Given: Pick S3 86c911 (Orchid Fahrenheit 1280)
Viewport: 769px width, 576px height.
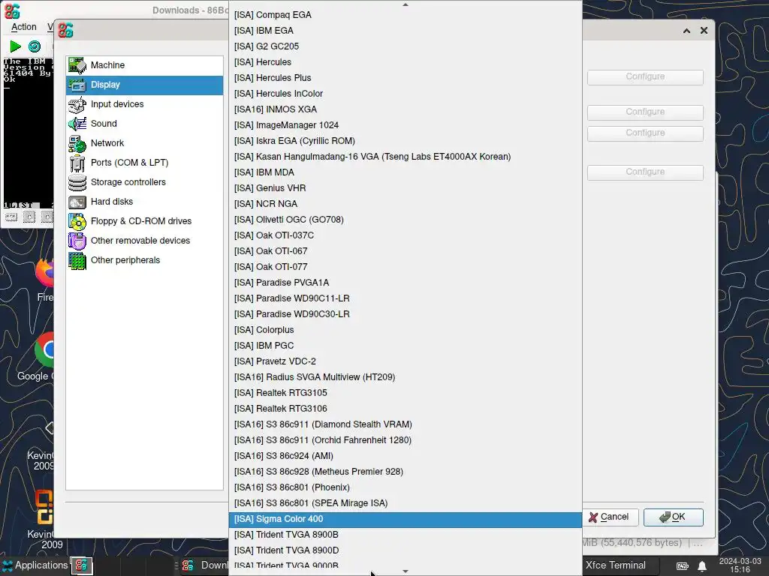Looking at the screenshot, I should pos(405,439).
